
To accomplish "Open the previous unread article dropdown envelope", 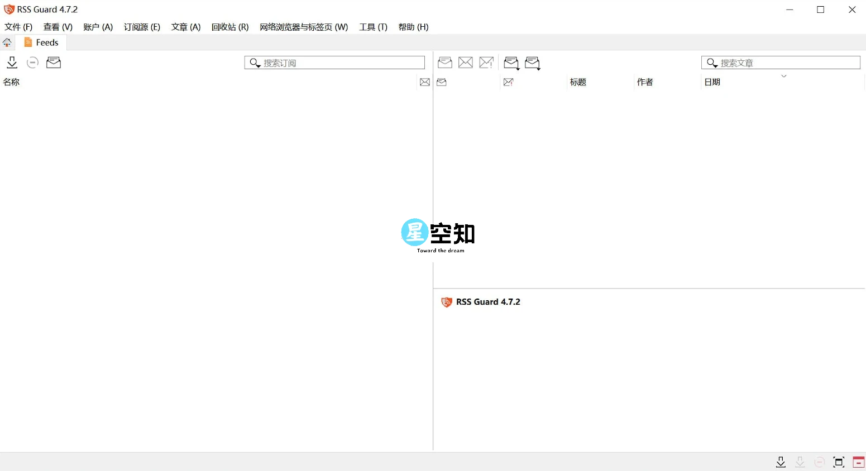I will tap(511, 63).
